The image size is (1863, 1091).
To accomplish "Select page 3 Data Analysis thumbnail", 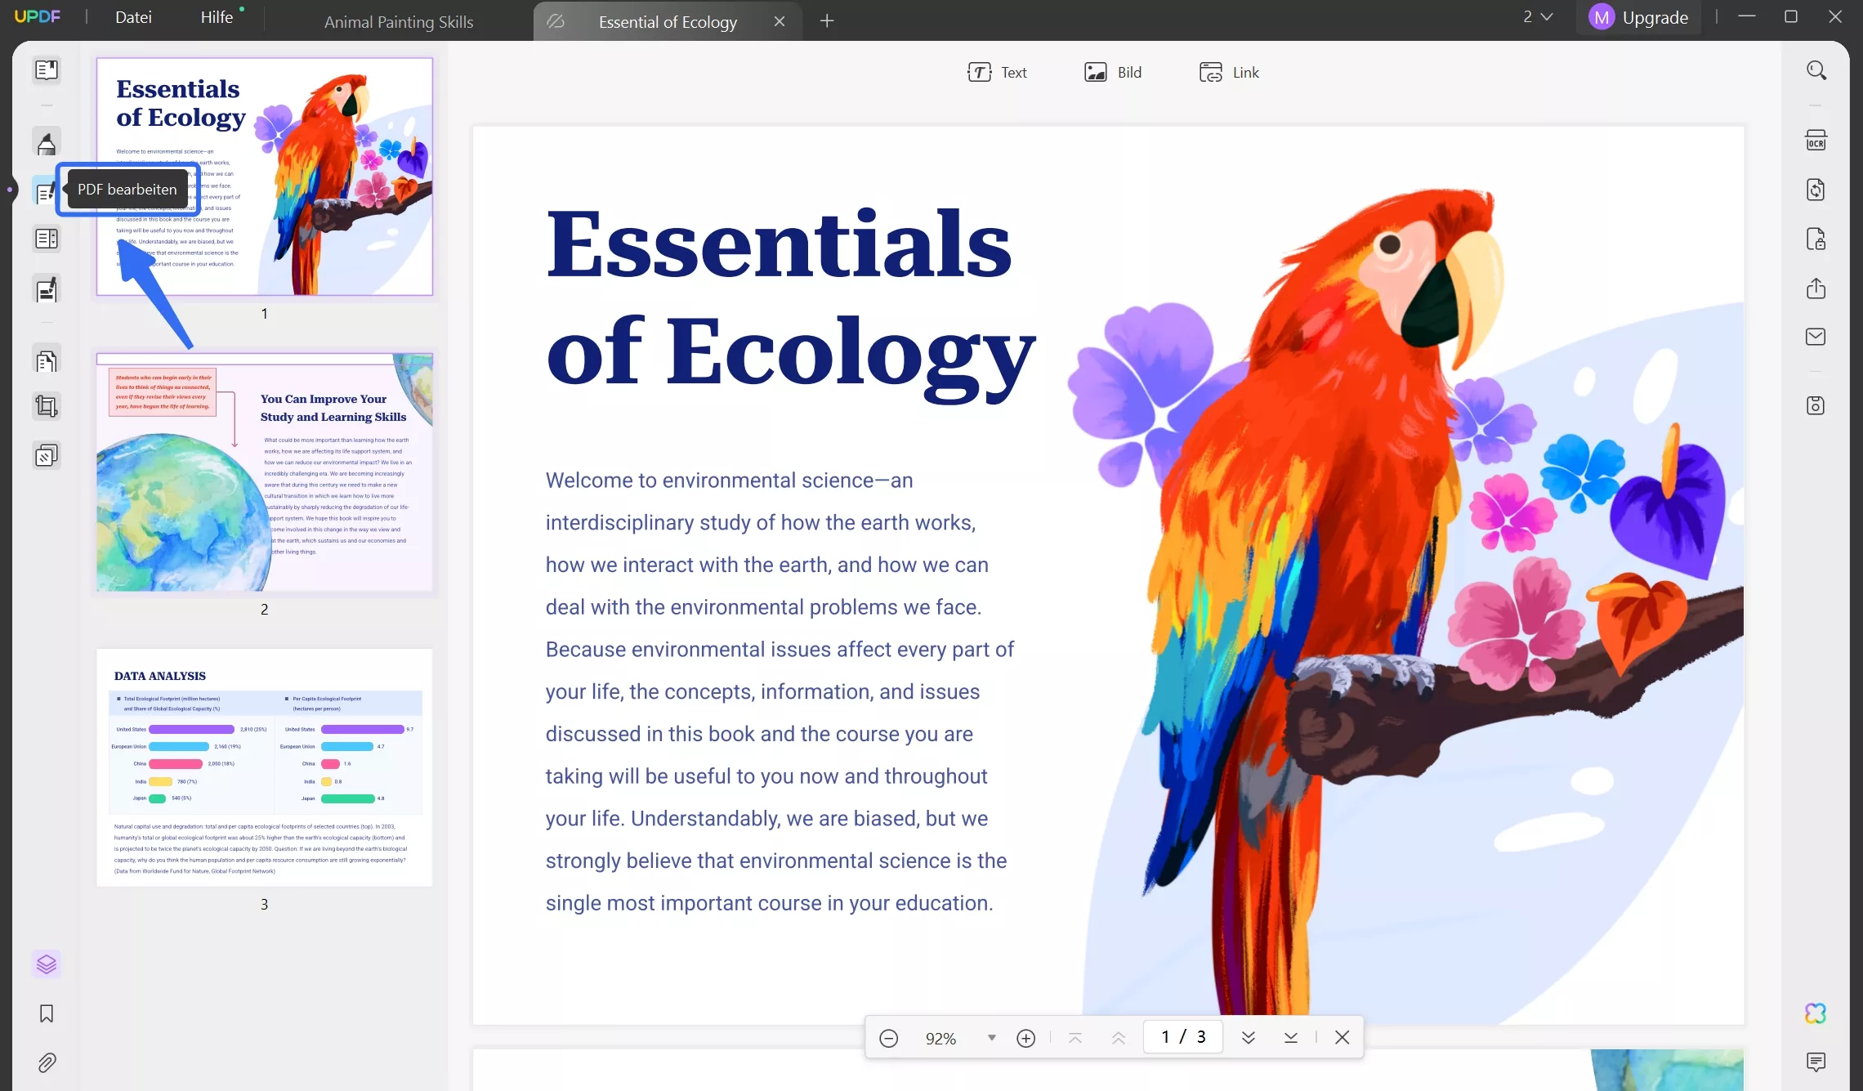I will click(x=264, y=767).
